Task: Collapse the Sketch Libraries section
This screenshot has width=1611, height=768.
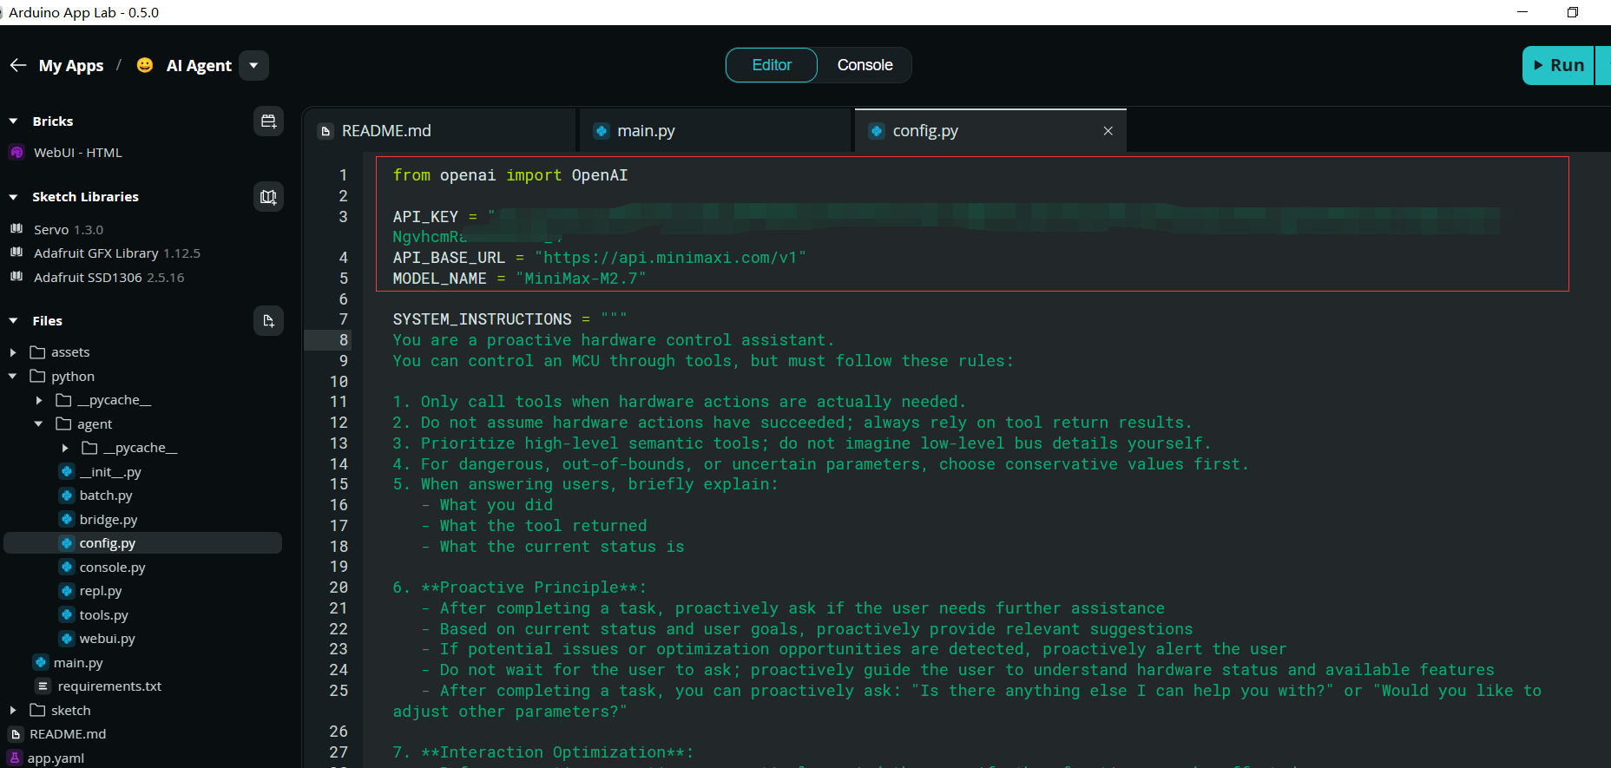Action: coord(13,197)
